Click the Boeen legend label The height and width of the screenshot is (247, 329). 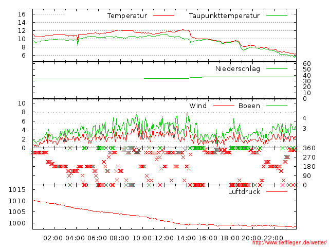(249, 105)
